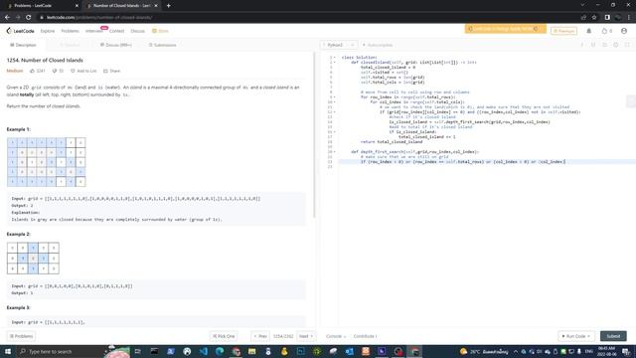Click the Example 1 grid image
The image size is (636, 358).
tap(47, 162)
